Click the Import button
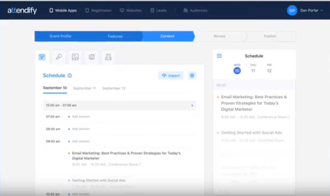The image size is (330, 196). 171,76
